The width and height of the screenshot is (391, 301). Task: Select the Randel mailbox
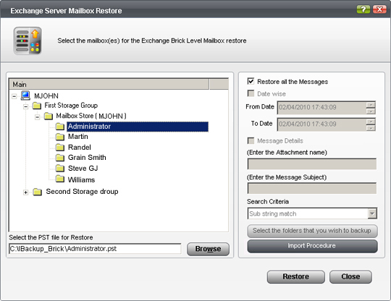(80, 148)
